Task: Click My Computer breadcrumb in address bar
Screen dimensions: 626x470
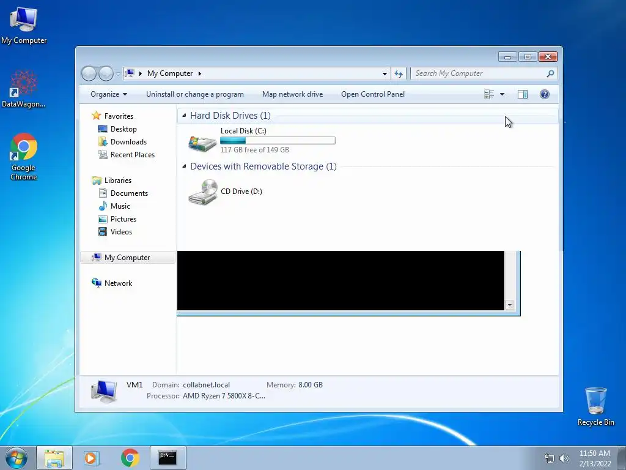Action: [170, 73]
